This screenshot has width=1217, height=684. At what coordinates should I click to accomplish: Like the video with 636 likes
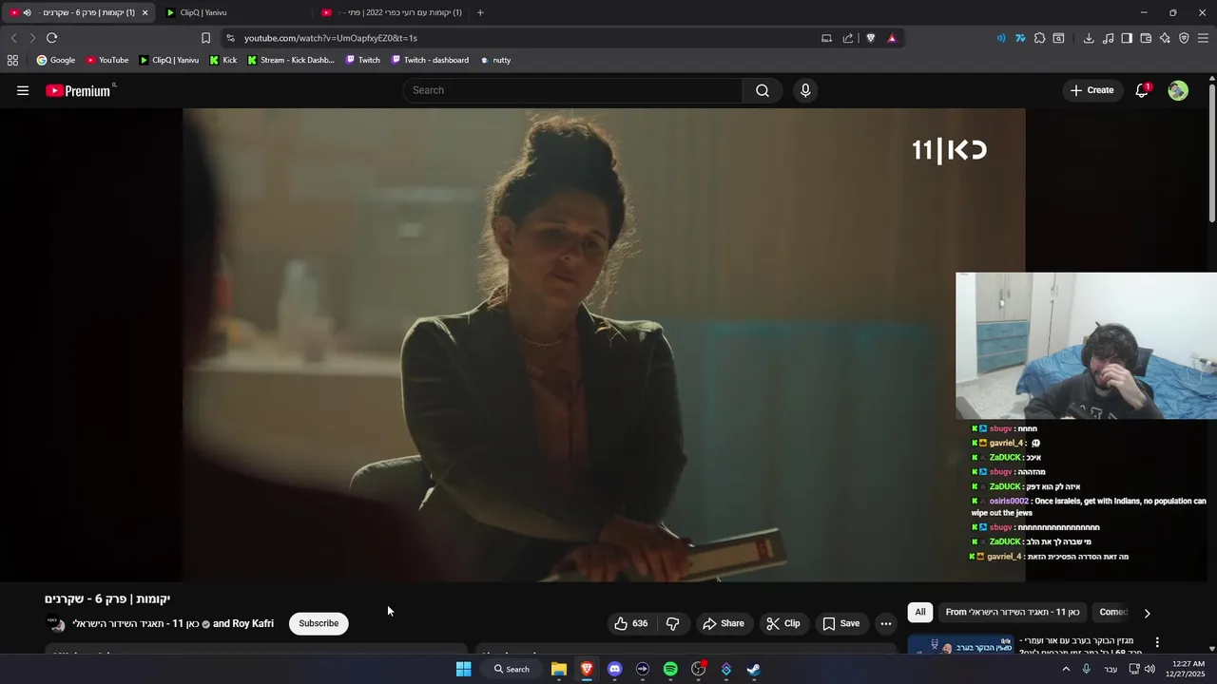630,623
